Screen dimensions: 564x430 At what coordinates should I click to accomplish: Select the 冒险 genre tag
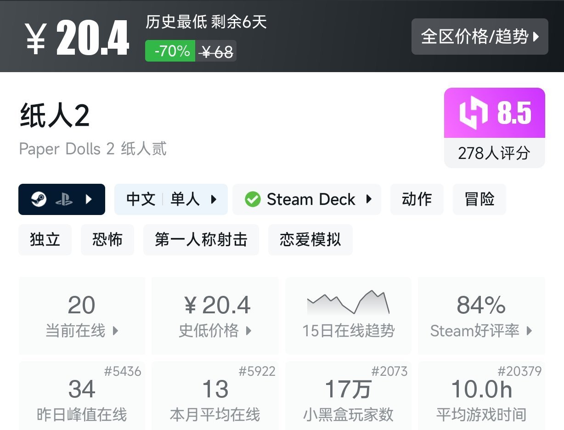point(479,199)
